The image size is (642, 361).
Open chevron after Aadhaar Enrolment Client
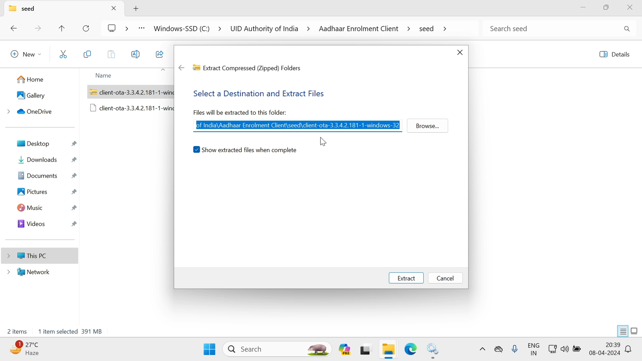point(409,29)
